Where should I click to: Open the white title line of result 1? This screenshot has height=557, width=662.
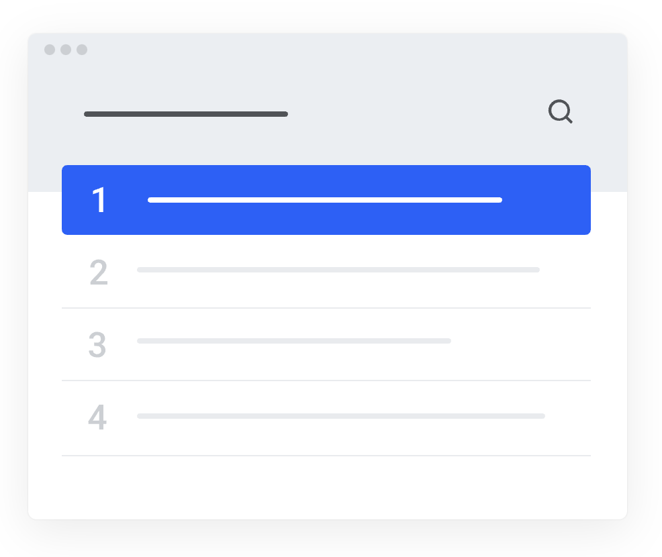(x=325, y=200)
